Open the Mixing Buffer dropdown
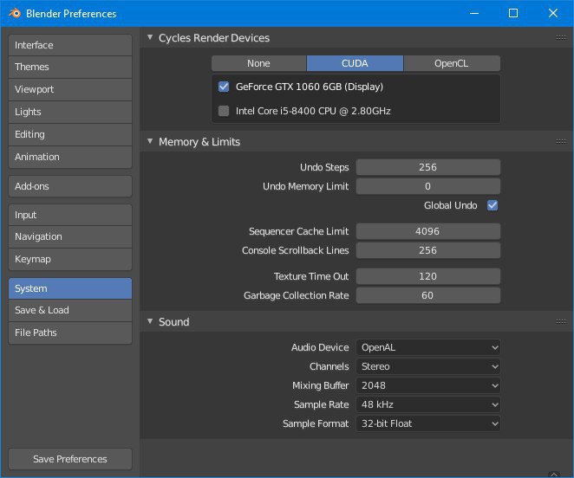Image resolution: width=574 pixels, height=478 pixels. pyautogui.click(x=428, y=385)
